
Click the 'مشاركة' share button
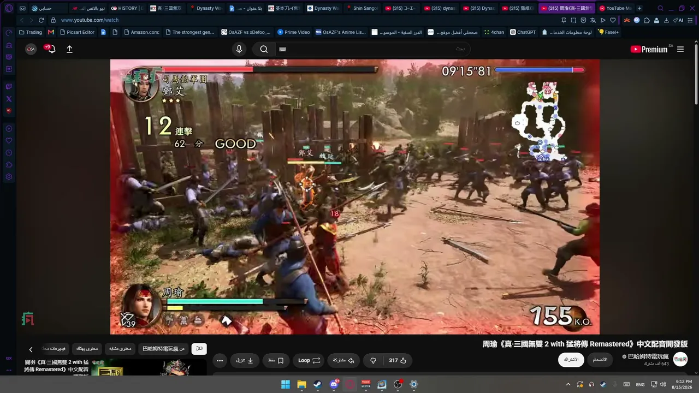[344, 360]
